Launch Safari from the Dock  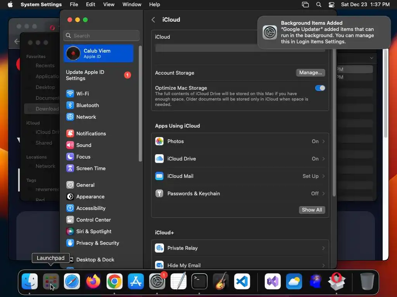[72, 281]
